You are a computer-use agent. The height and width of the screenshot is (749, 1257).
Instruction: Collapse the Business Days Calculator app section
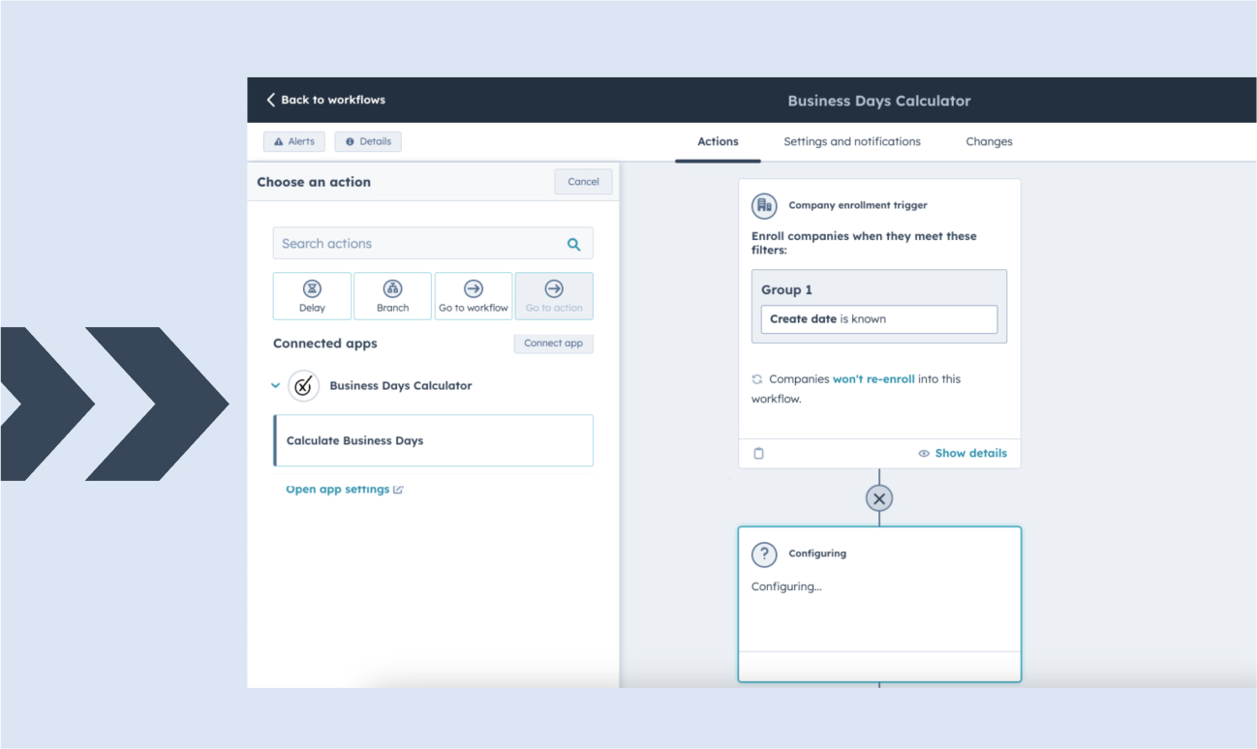click(276, 385)
